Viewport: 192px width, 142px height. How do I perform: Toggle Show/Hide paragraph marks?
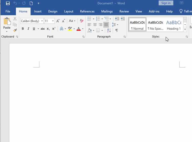coord(117,30)
